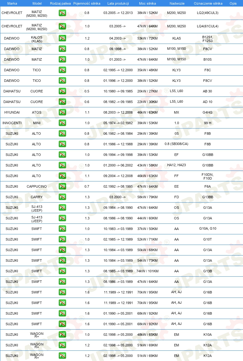
Task: Select body cell MX in Atos row
Action: (x=176, y=112)
